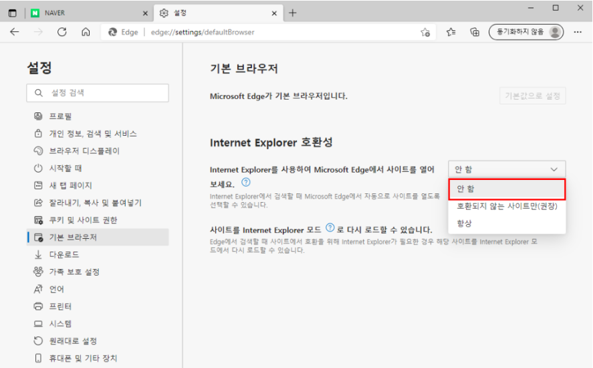This screenshot has height=368, width=593.
Task: Click help icon after Internet Explorer 모드
Action: 330,227
